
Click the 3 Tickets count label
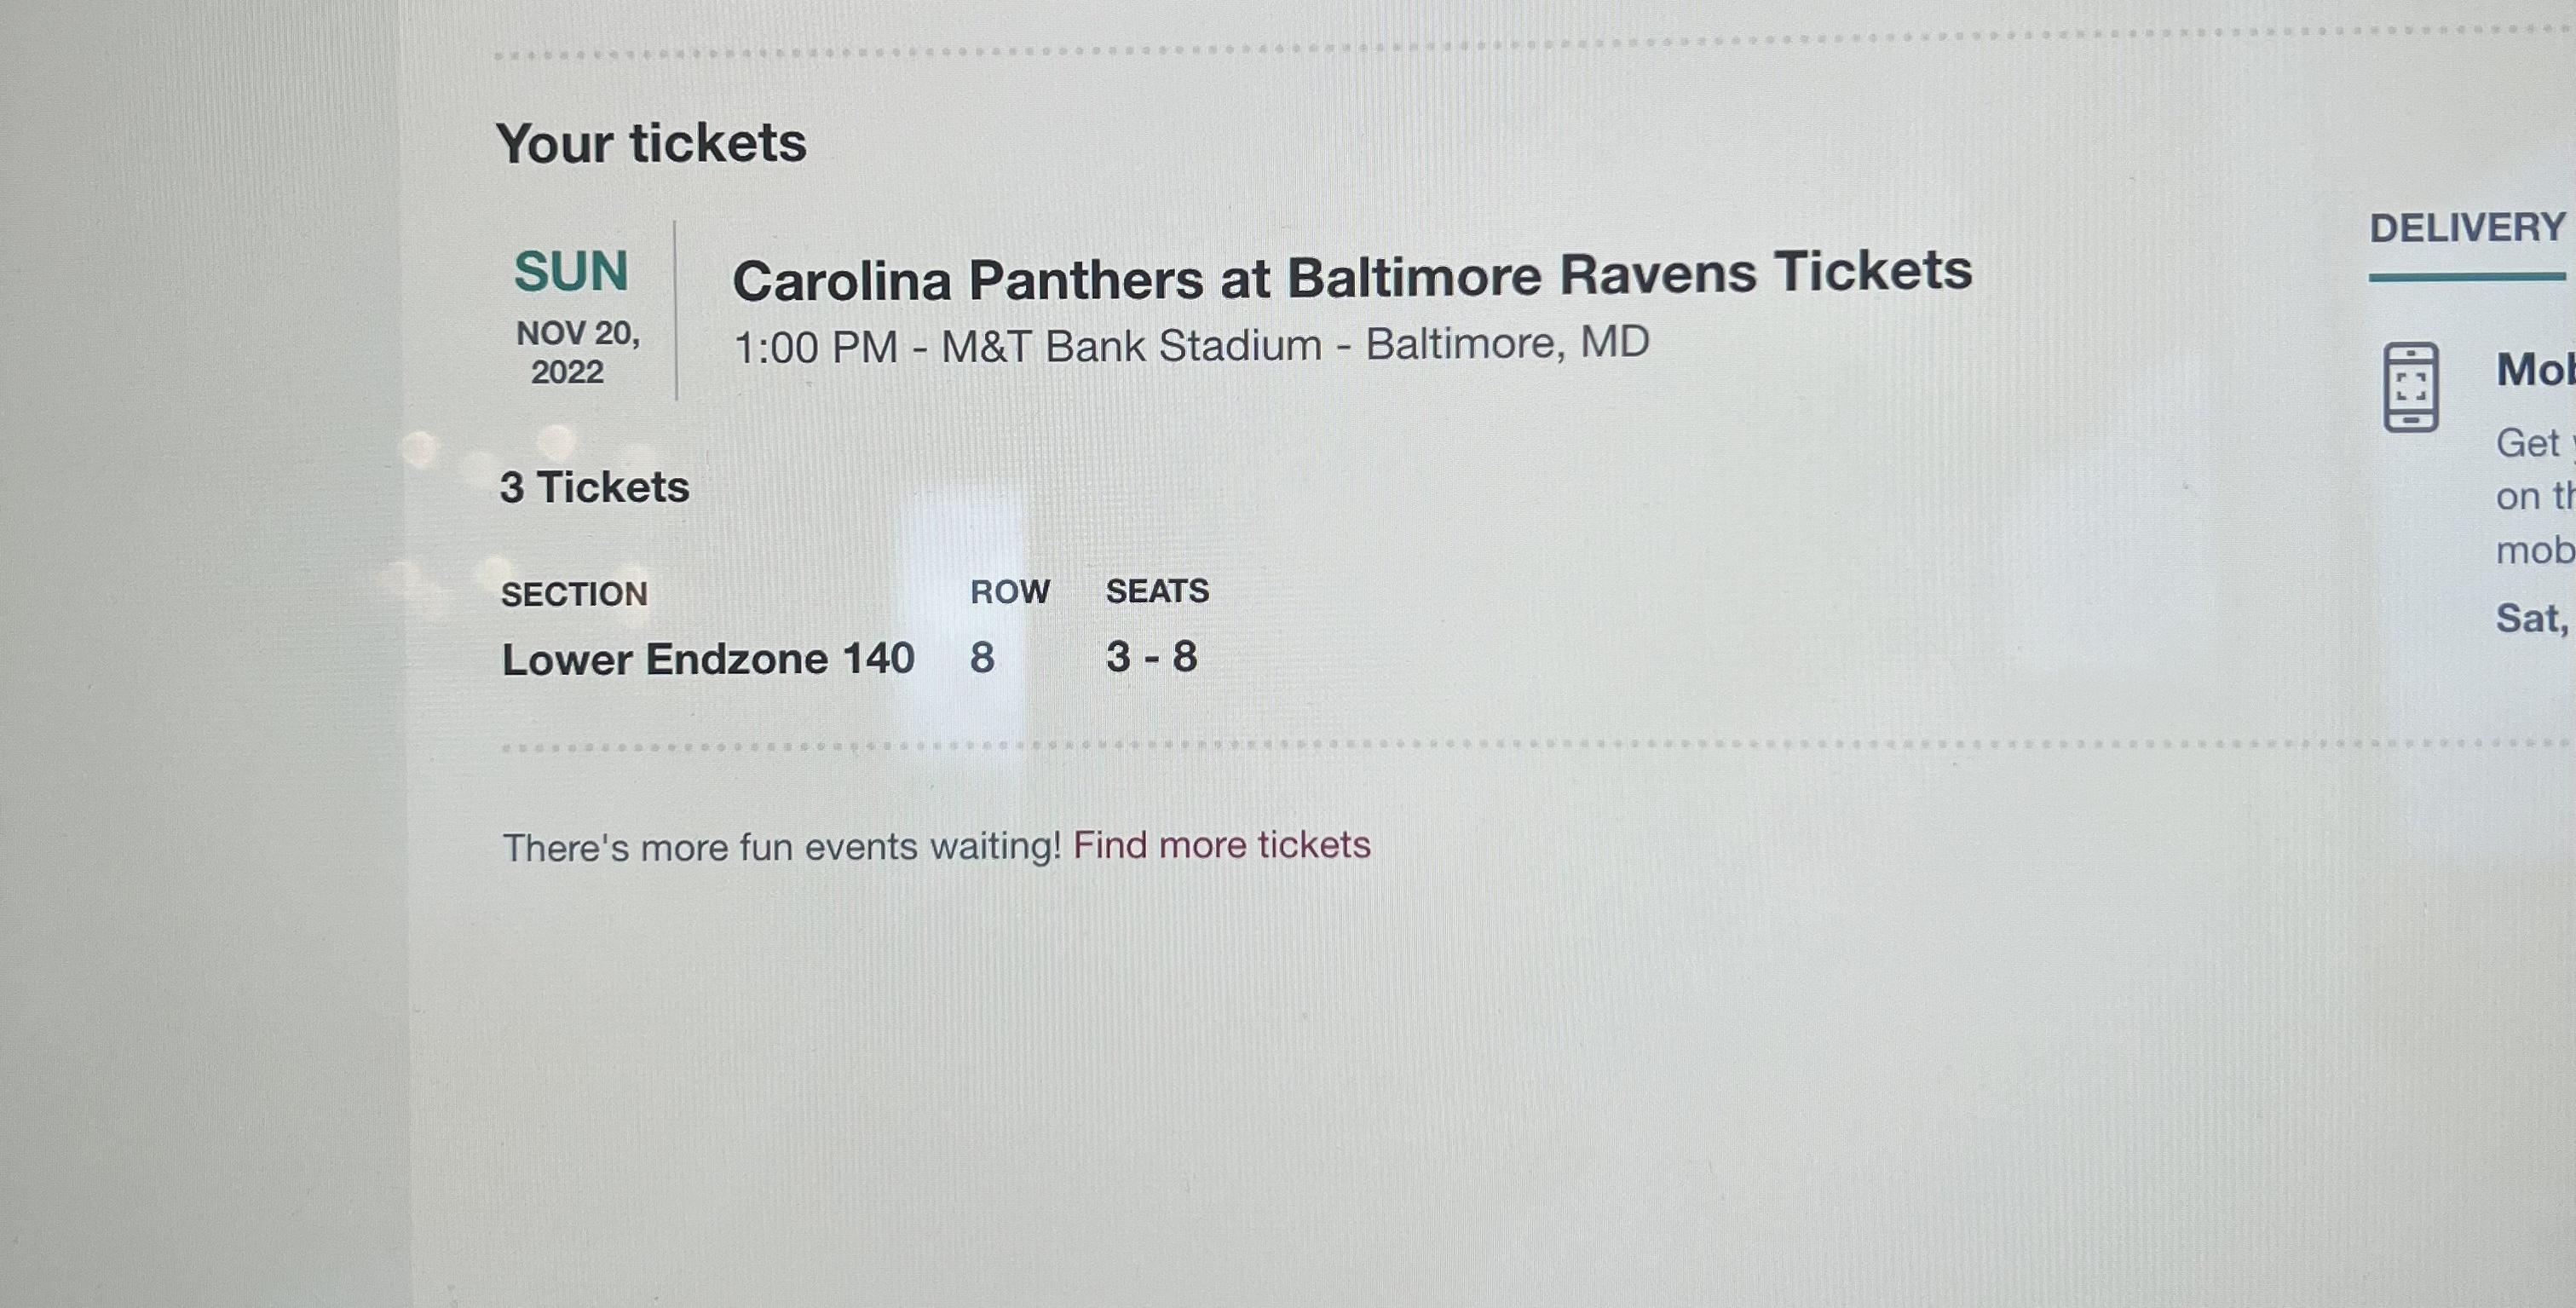click(595, 488)
